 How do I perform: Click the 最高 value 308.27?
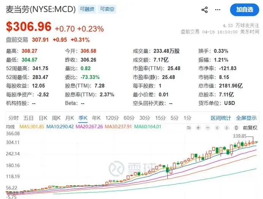click(29, 51)
